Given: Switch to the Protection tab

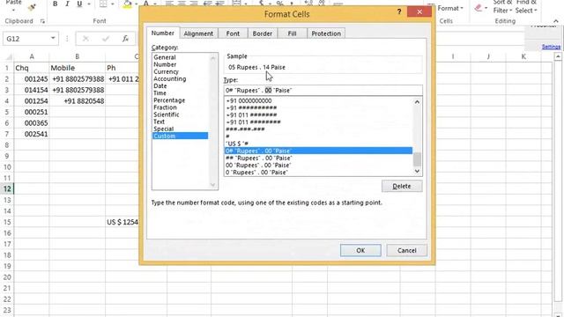Looking at the screenshot, I should coord(326,33).
